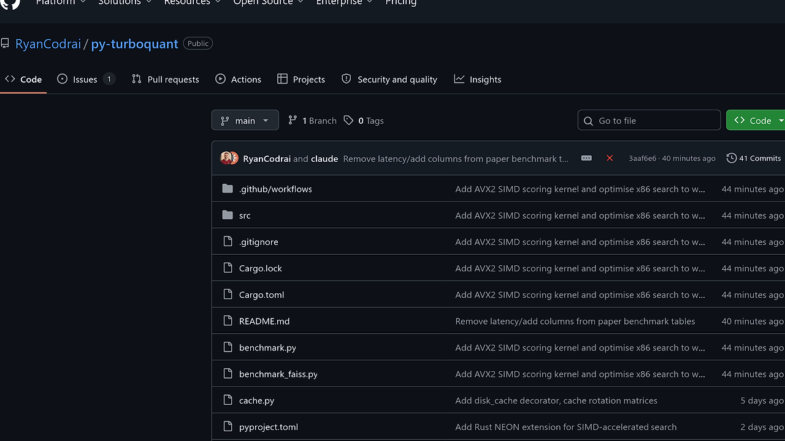
Task: Open the main branch dropdown
Action: (245, 121)
